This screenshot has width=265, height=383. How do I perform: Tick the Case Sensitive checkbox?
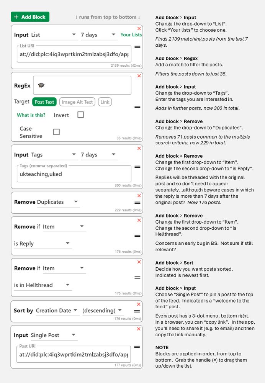56,132
